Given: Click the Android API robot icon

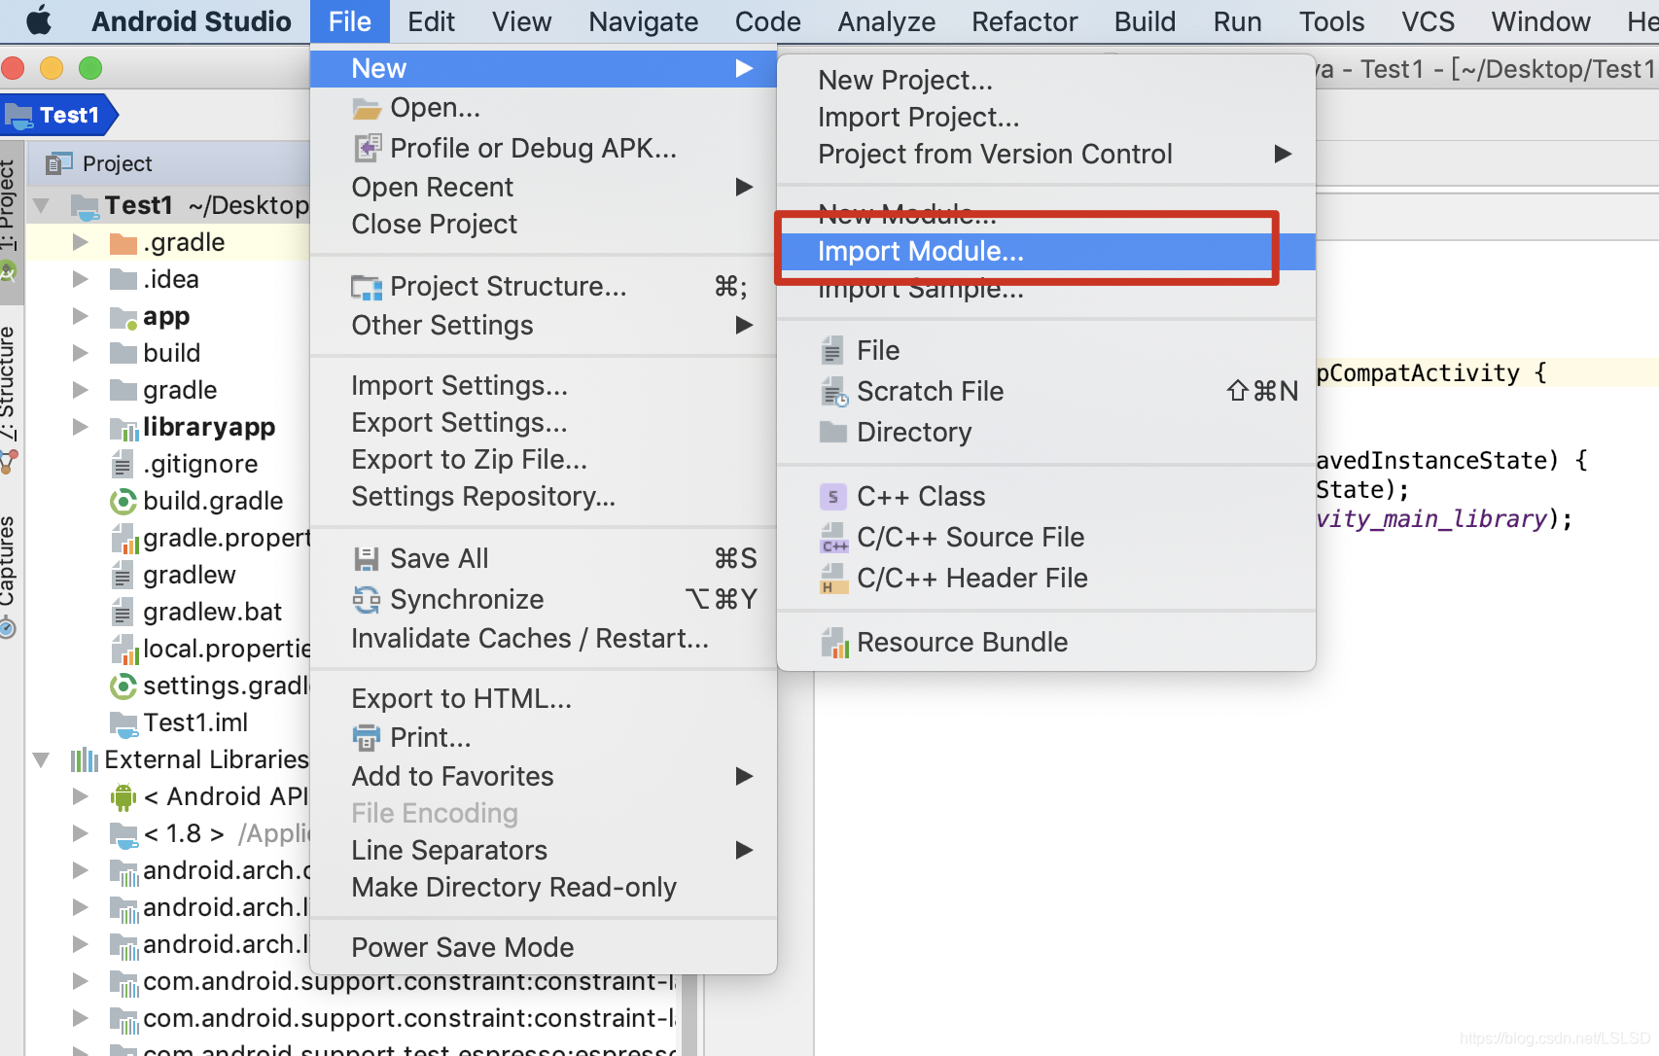Looking at the screenshot, I should pyautogui.click(x=124, y=797).
